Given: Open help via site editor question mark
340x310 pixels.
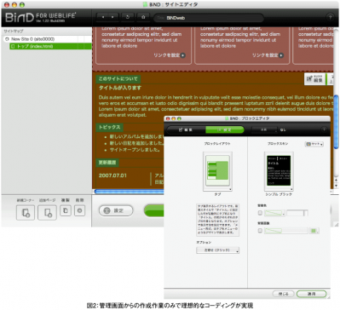Looking at the screenshot, I should click(330, 17).
